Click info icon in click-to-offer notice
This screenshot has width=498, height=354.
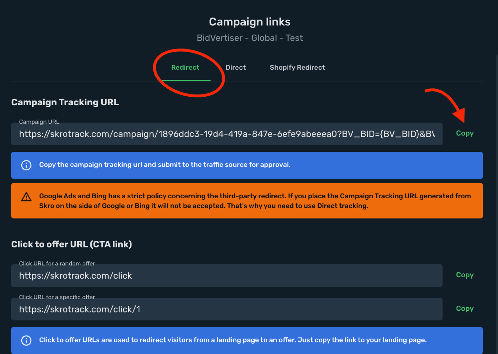tap(26, 340)
